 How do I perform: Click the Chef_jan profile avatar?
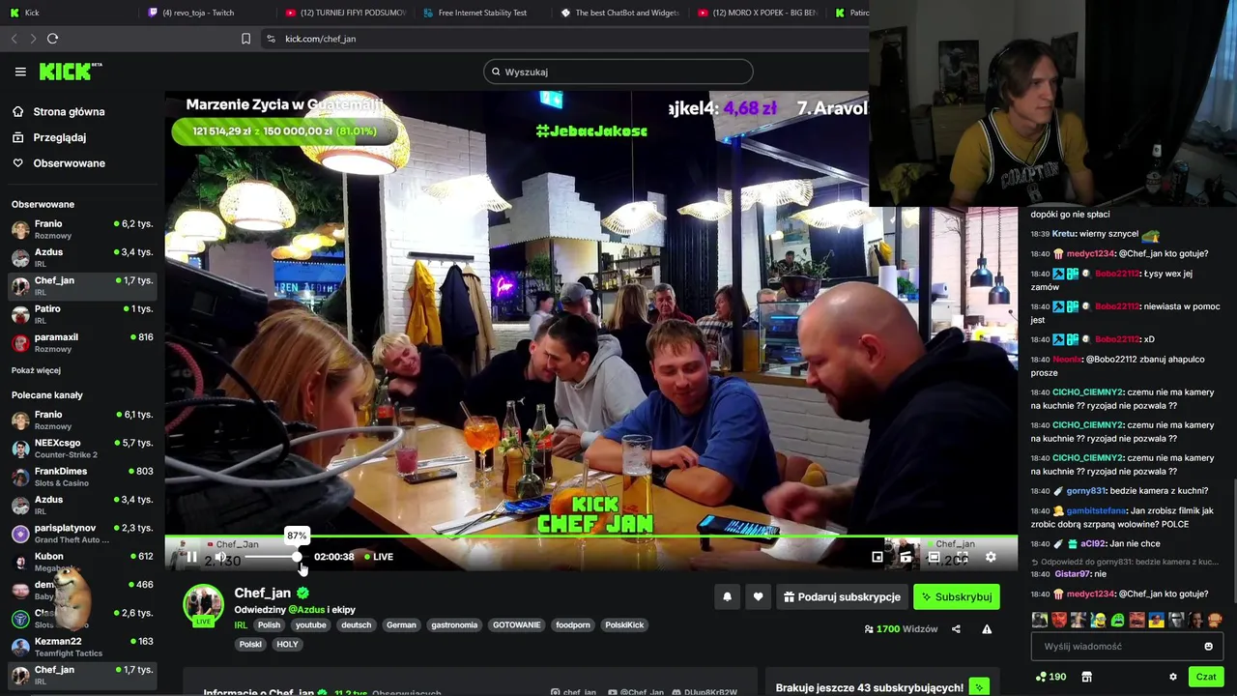pos(203,605)
